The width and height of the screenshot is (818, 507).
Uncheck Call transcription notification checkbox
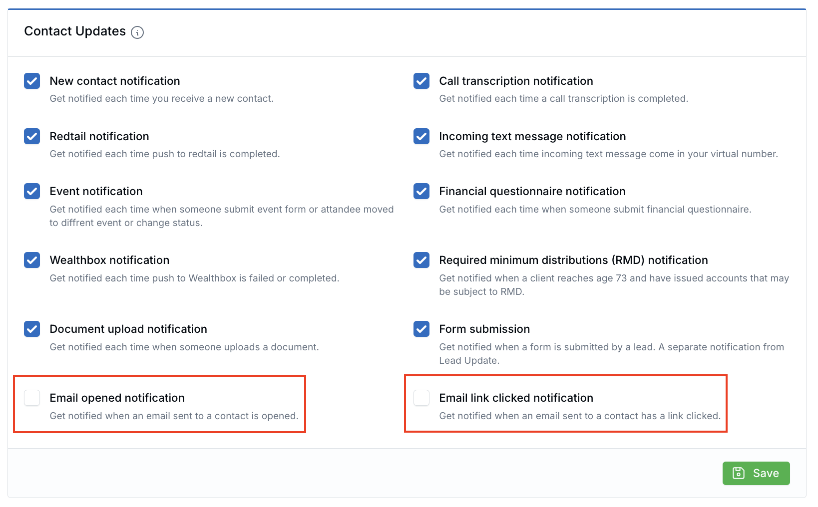pyautogui.click(x=421, y=81)
